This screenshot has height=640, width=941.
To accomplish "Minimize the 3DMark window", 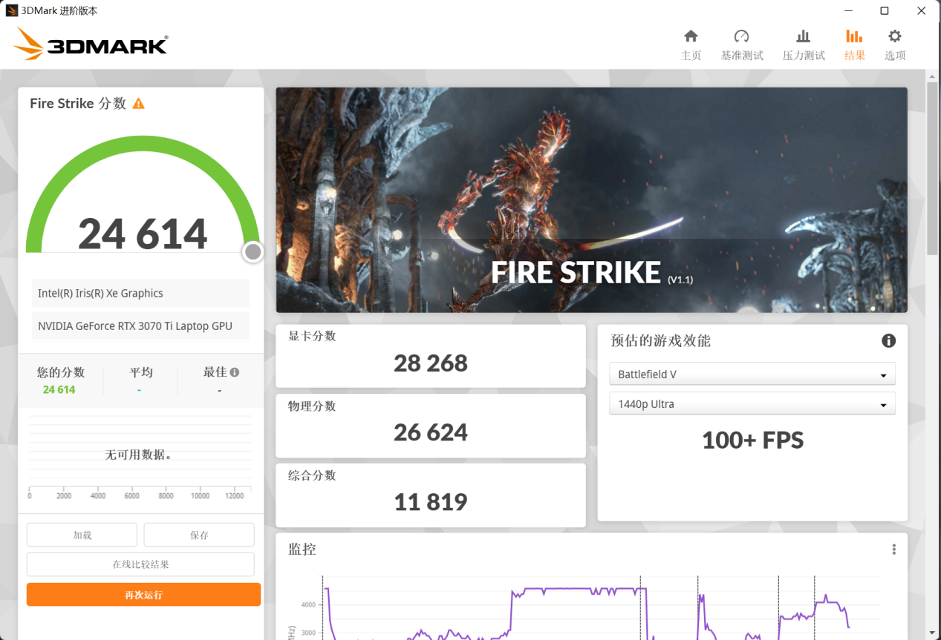I will click(849, 10).
